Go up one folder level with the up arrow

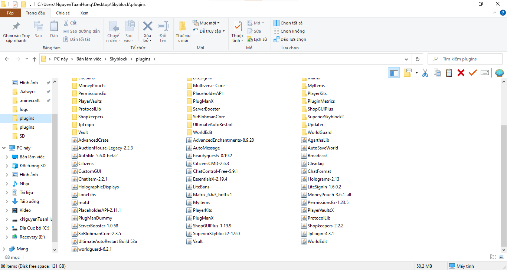pyautogui.click(x=35, y=59)
